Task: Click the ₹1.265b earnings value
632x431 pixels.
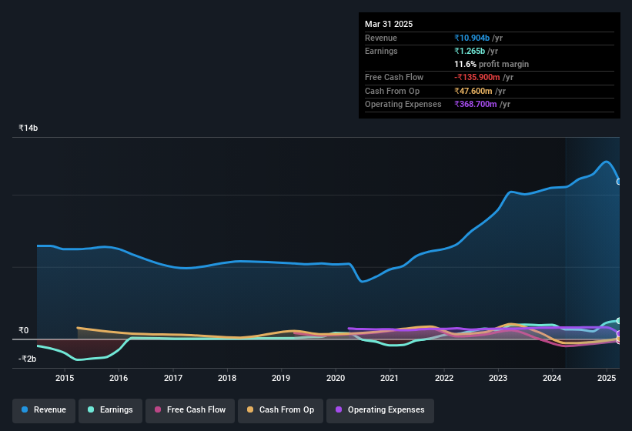Action: [470, 51]
